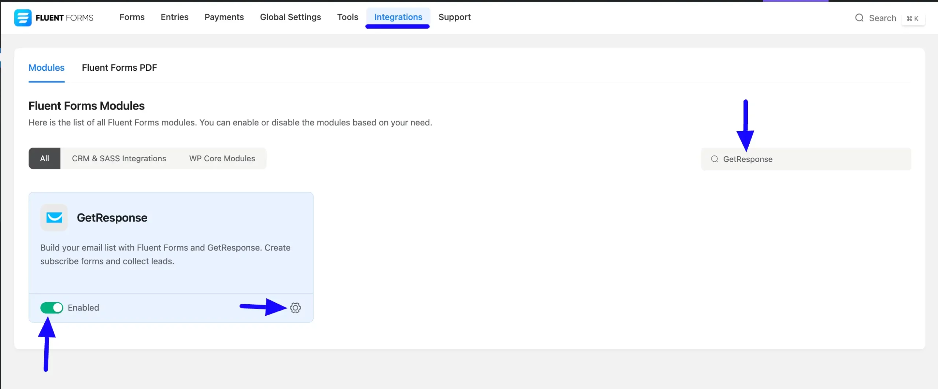Open the Forms menu
938x389 pixels.
132,17
